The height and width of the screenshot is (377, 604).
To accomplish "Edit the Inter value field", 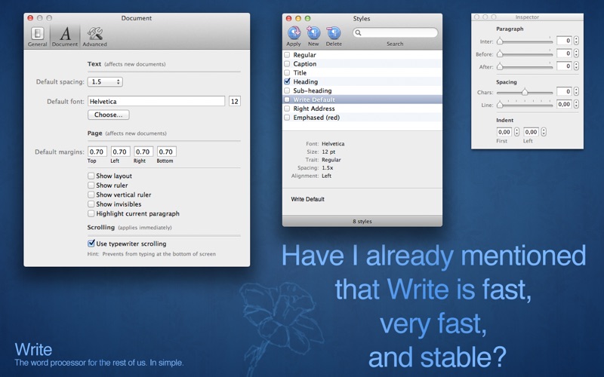I will click(564, 41).
